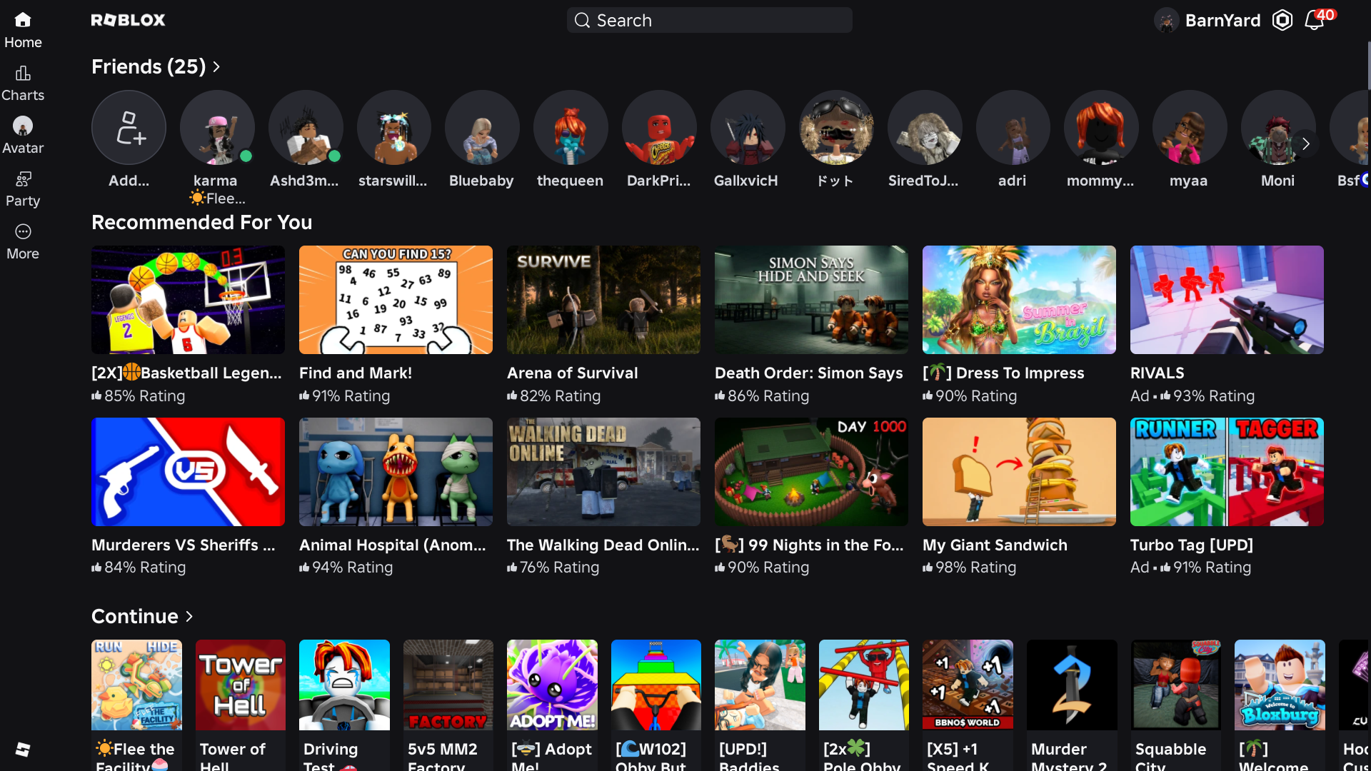Viewport: 1371px width, 771px height.
Task: Open Turbo Tag game thumbnail
Action: (1227, 472)
